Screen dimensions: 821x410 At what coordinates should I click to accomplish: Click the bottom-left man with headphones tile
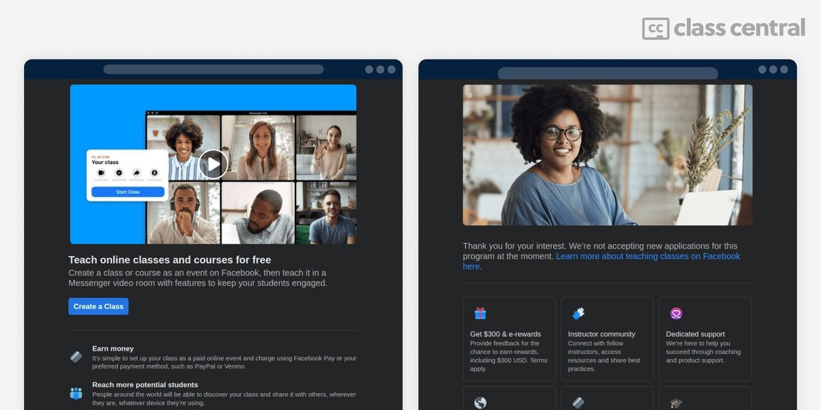(x=183, y=213)
